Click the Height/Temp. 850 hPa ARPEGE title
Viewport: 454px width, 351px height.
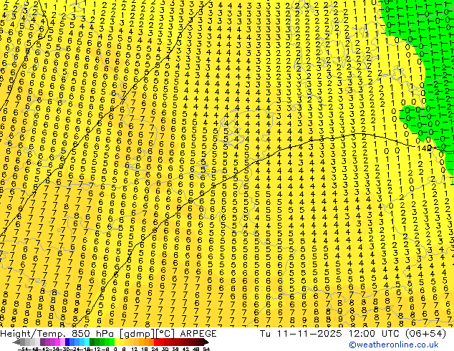point(108,334)
